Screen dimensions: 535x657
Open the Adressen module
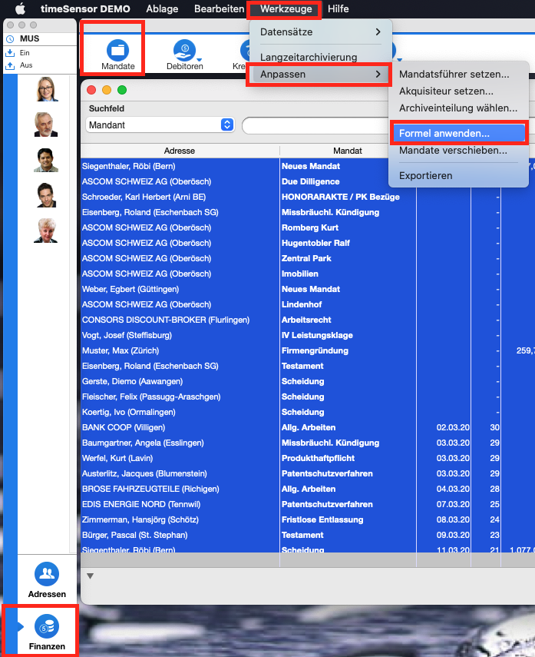47,580
